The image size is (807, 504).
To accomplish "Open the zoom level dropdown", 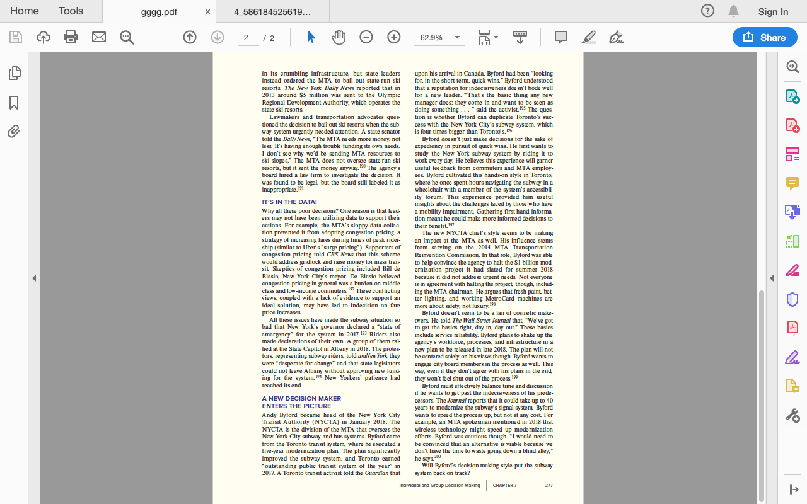I will pyautogui.click(x=456, y=38).
